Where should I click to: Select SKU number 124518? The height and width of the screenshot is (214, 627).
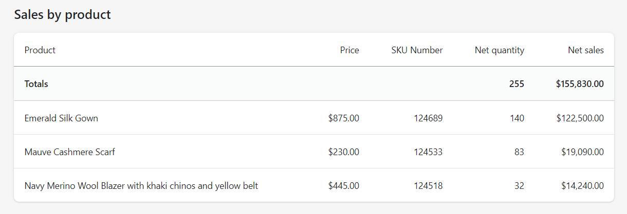pos(428,186)
